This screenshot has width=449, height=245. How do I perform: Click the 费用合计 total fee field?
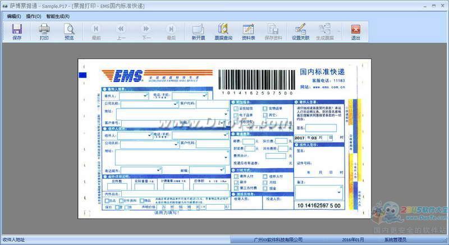[276, 156]
